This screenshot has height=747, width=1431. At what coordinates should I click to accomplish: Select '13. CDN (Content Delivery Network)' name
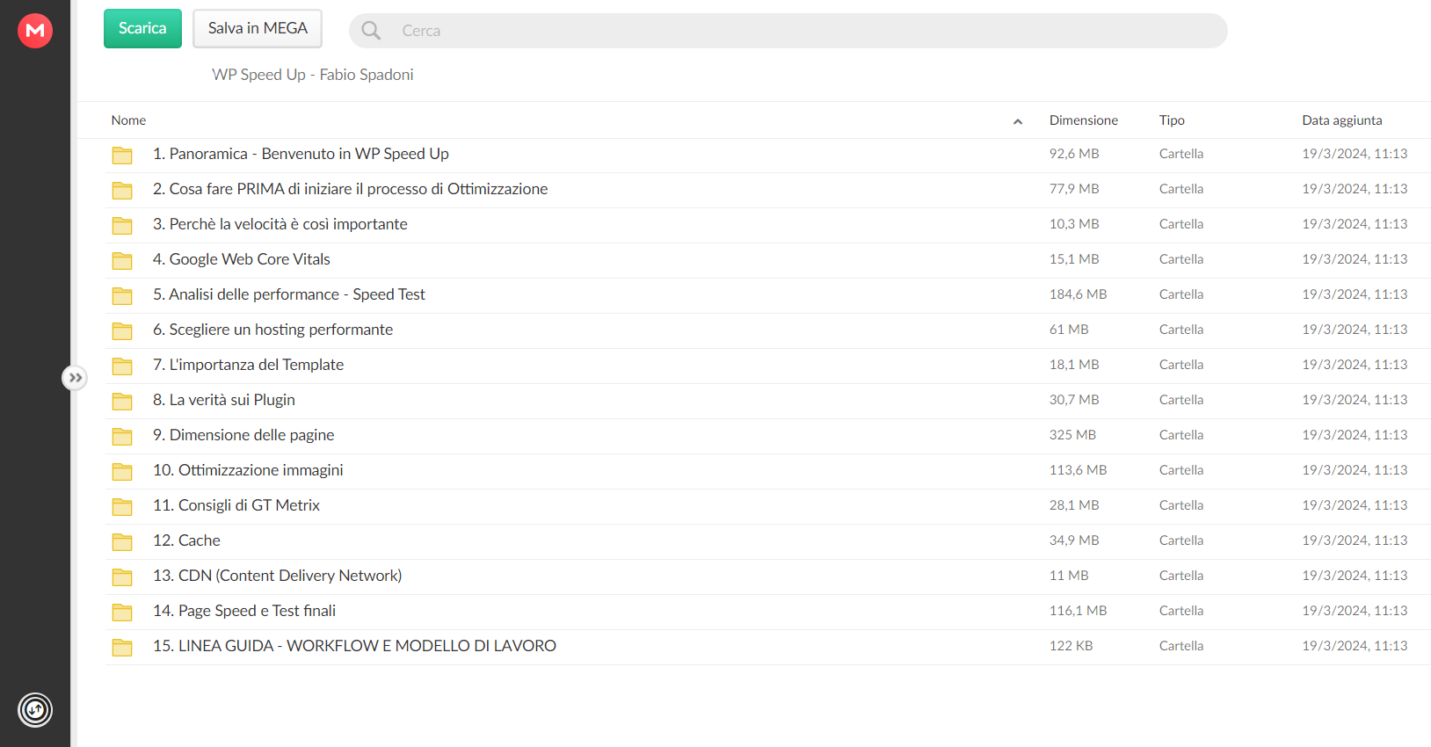tap(277, 576)
